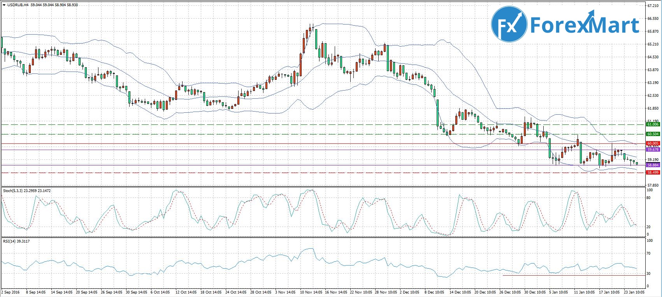
Task: Click the 57.850 value on the price axis
Action: pyautogui.click(x=653, y=185)
